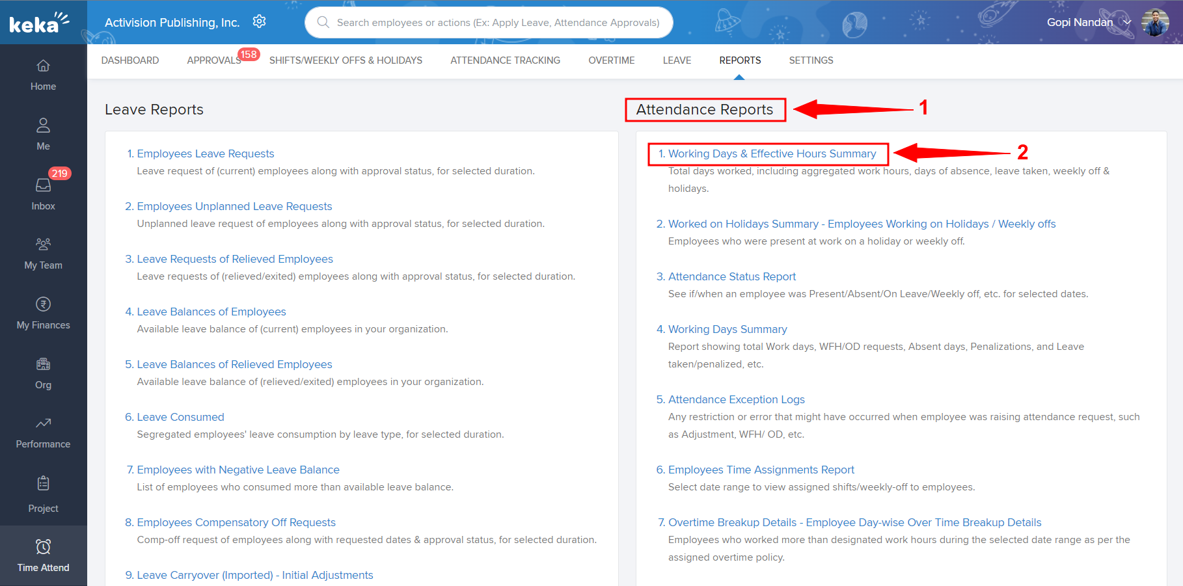Image resolution: width=1183 pixels, height=586 pixels.
Task: Open the Inbox icon in sidebar
Action: point(43,185)
